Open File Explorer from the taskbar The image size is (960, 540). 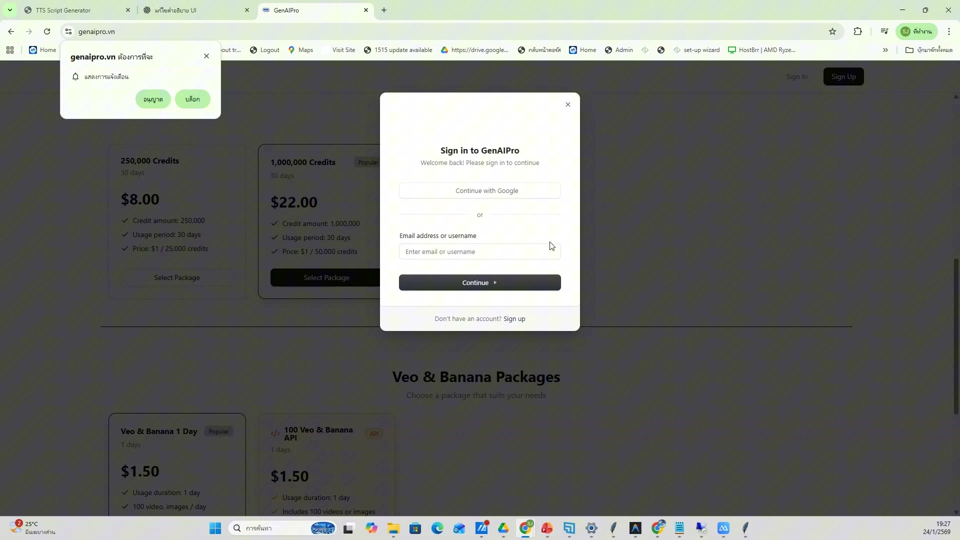[393, 528]
